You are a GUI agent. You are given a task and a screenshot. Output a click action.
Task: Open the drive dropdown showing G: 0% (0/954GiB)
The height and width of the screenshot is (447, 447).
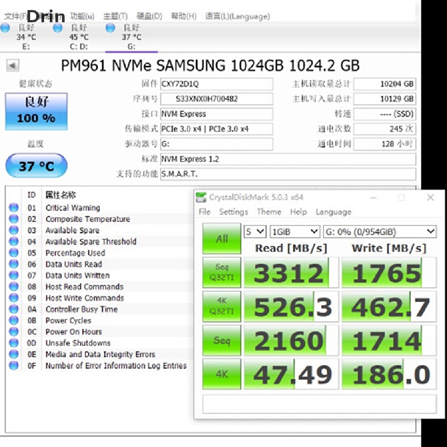[380, 231]
